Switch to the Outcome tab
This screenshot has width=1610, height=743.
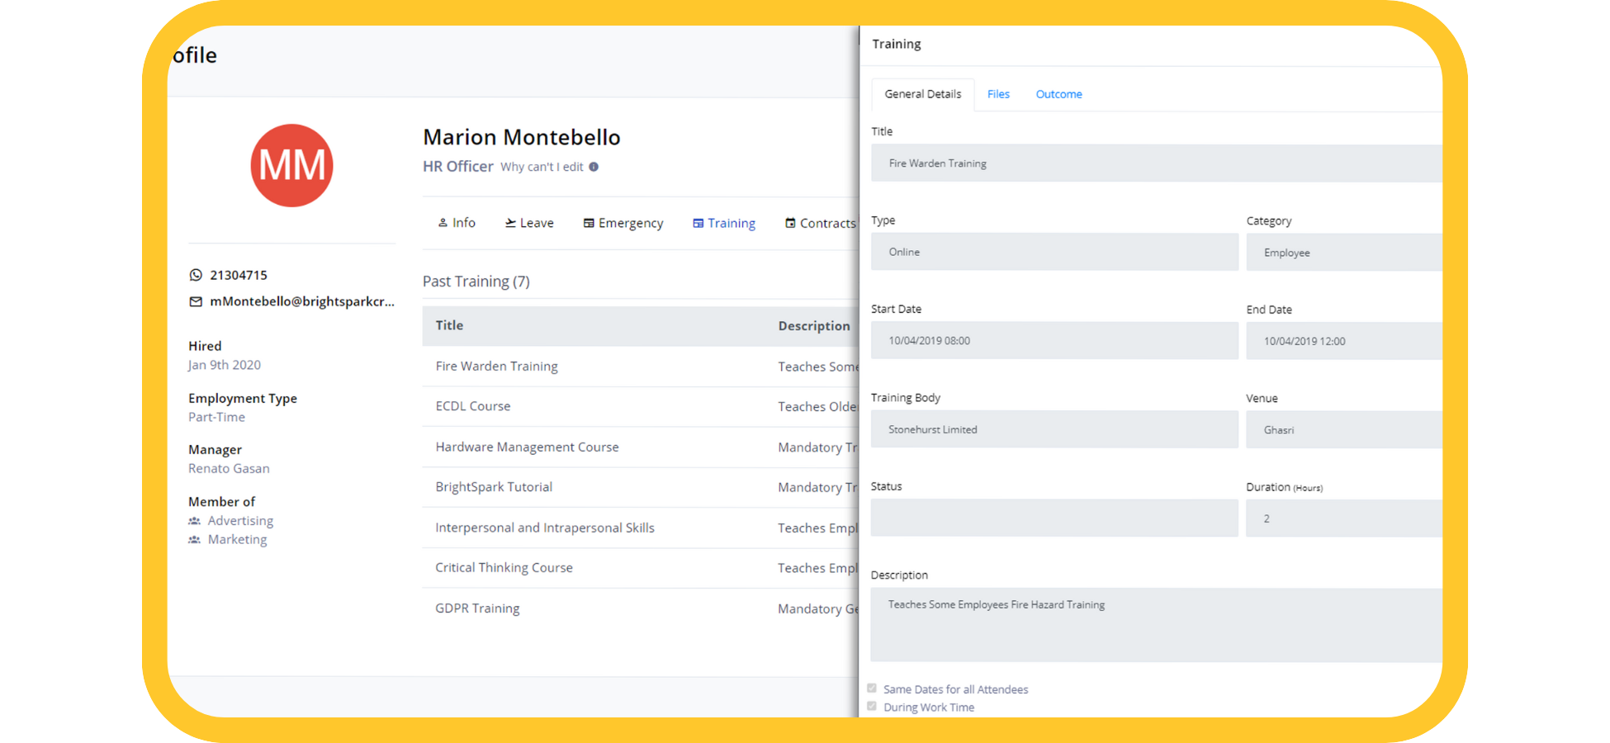click(1058, 94)
